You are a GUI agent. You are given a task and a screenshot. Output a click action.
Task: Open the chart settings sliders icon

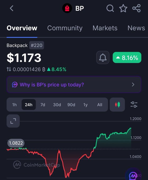[x=134, y=105]
